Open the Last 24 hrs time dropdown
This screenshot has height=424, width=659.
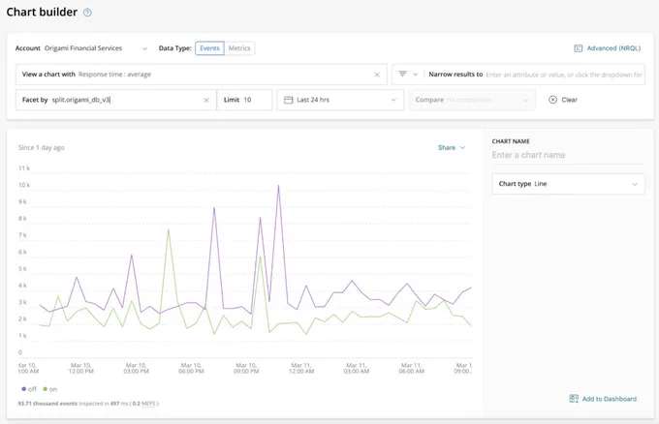(340, 100)
